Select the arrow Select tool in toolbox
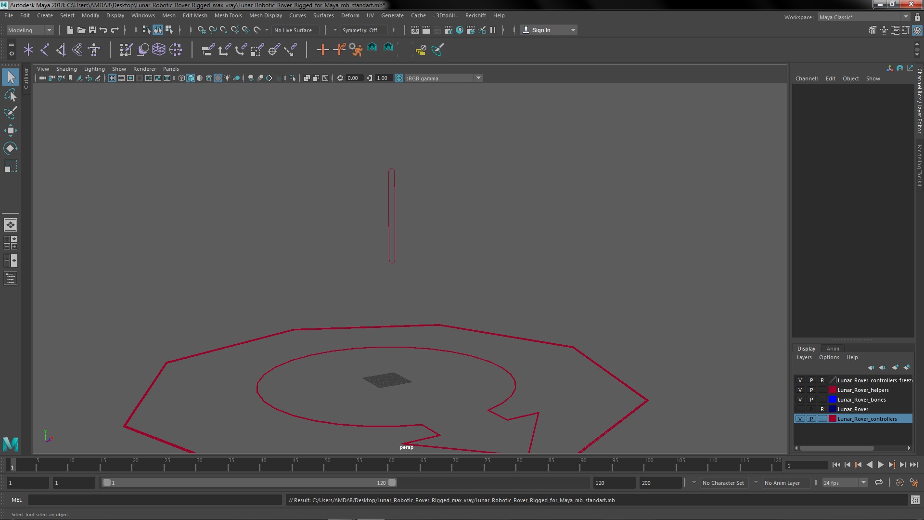 click(11, 77)
